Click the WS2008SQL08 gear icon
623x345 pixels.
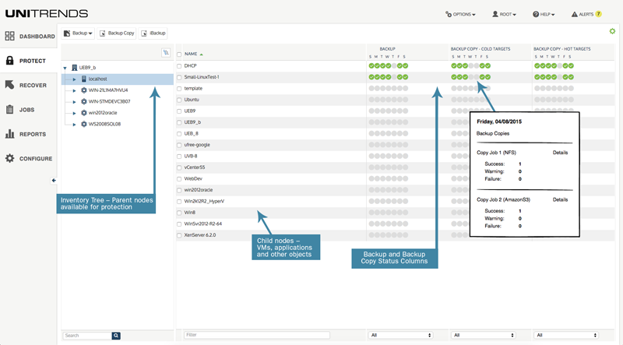(x=84, y=124)
